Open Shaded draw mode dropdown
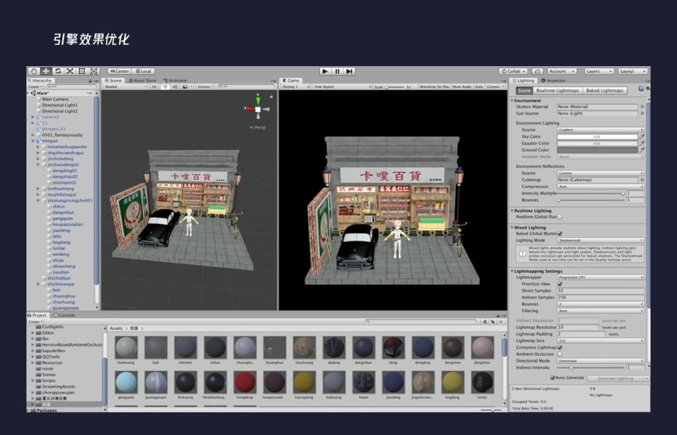 click(125, 87)
